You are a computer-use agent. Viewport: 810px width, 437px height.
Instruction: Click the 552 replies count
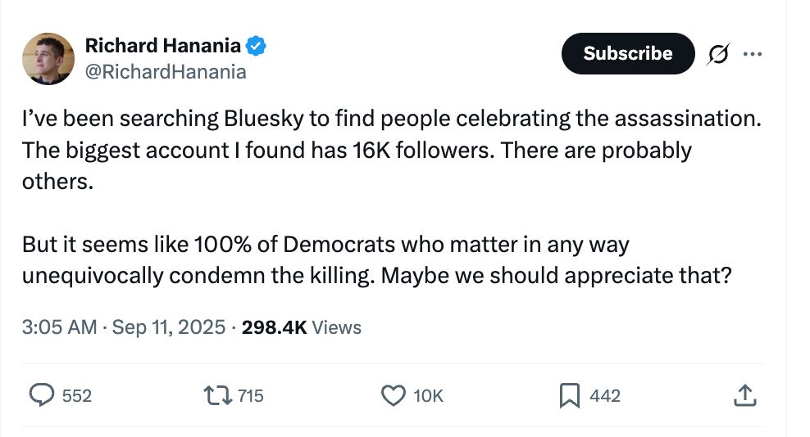point(77,396)
